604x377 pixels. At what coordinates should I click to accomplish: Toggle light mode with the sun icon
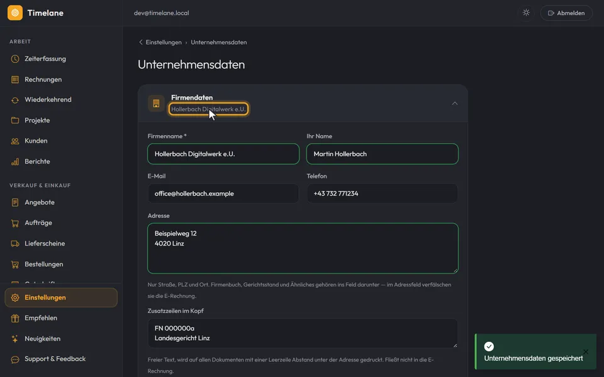[x=526, y=13]
